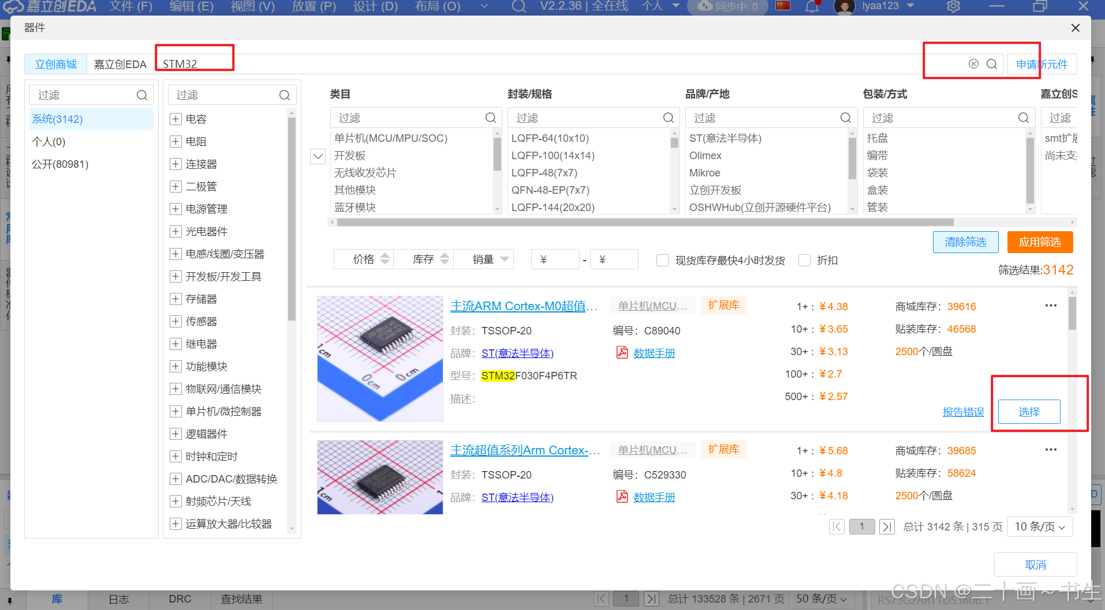Collapse the filter panel chevron
The height and width of the screenshot is (610, 1105).
318,156
